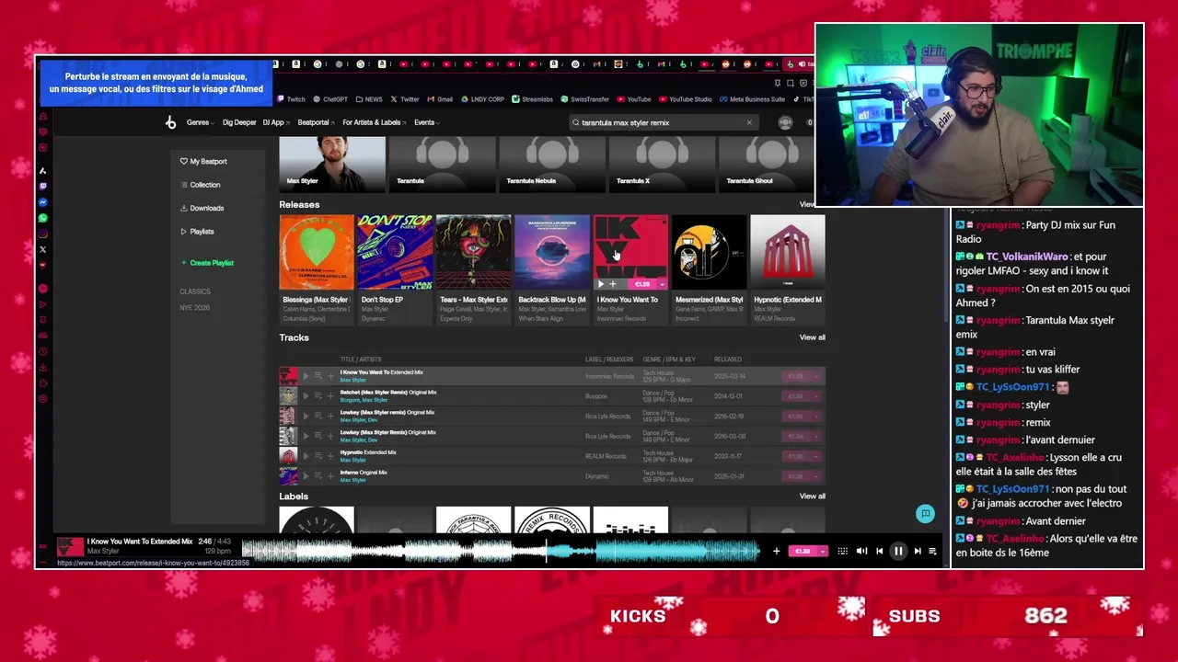Click Create Playlist
Image resolution: width=1178 pixels, height=662 pixels.
coord(207,263)
